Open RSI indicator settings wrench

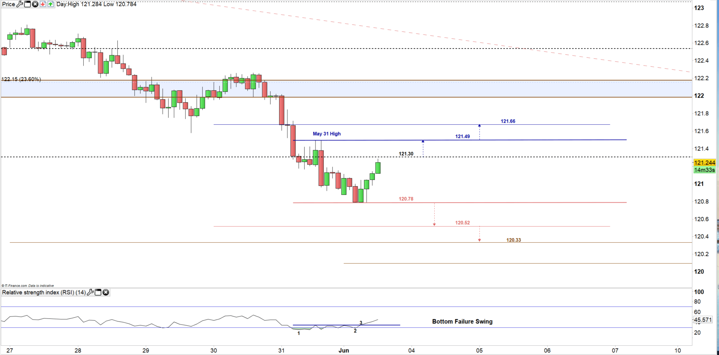(90, 292)
